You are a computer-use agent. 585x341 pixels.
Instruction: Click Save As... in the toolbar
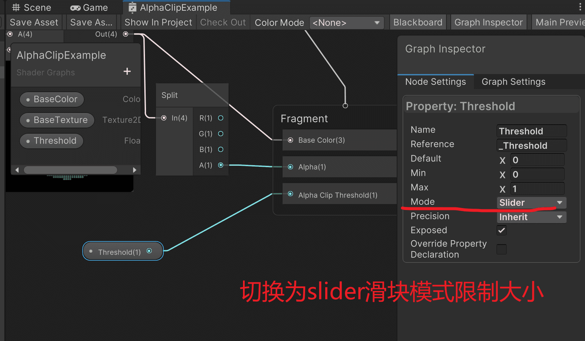91,22
